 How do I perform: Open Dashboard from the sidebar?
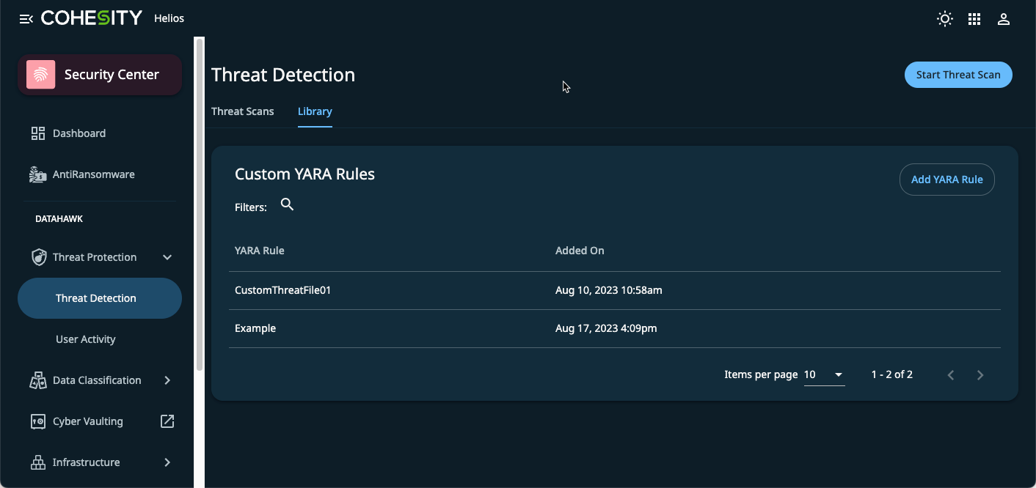79,133
